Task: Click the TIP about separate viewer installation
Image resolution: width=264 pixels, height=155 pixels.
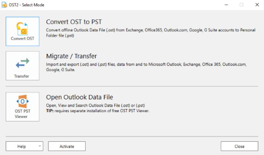Action: point(97,110)
